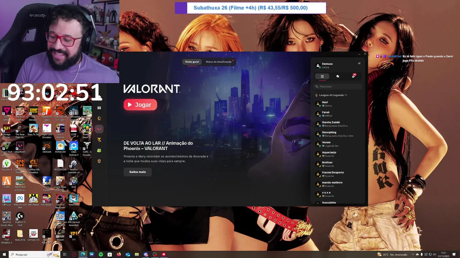Open VALORANT desktop shortcut
This screenshot has height=258, width=460.
[20, 148]
